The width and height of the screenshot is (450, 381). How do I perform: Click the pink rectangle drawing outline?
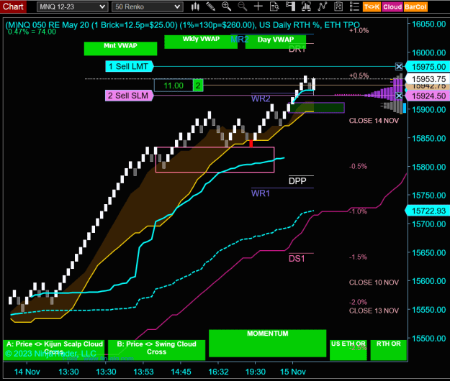point(215,160)
